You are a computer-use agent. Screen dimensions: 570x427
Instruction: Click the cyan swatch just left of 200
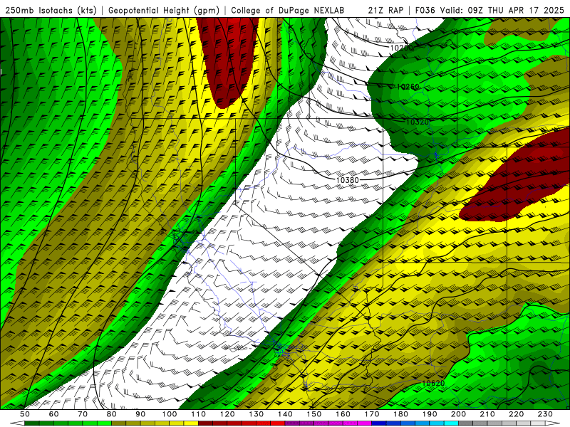point(451,423)
